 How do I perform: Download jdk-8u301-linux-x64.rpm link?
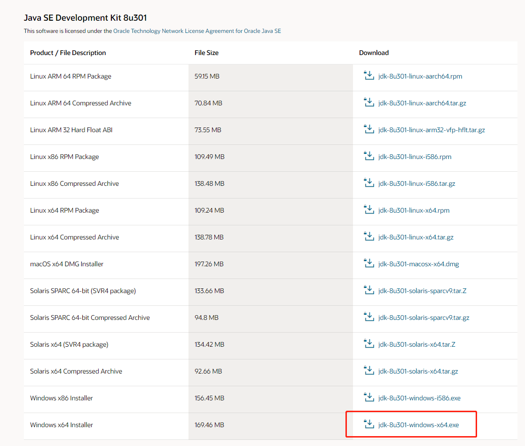(x=414, y=210)
